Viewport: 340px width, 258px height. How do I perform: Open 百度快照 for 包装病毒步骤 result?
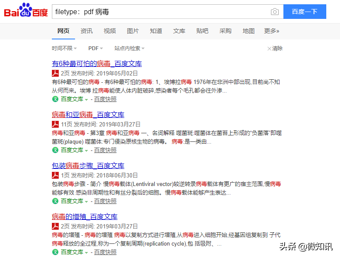(105, 201)
